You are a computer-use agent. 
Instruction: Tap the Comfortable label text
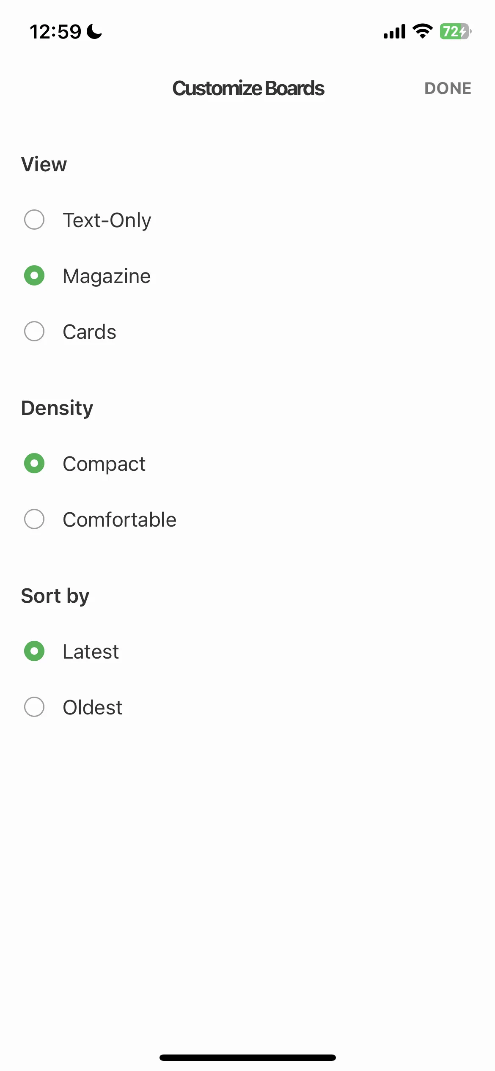coord(120,519)
